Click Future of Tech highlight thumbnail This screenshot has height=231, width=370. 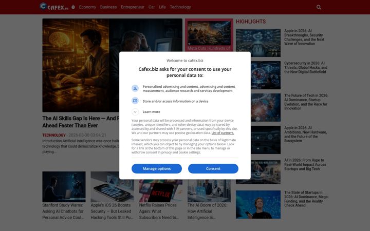[266, 107]
